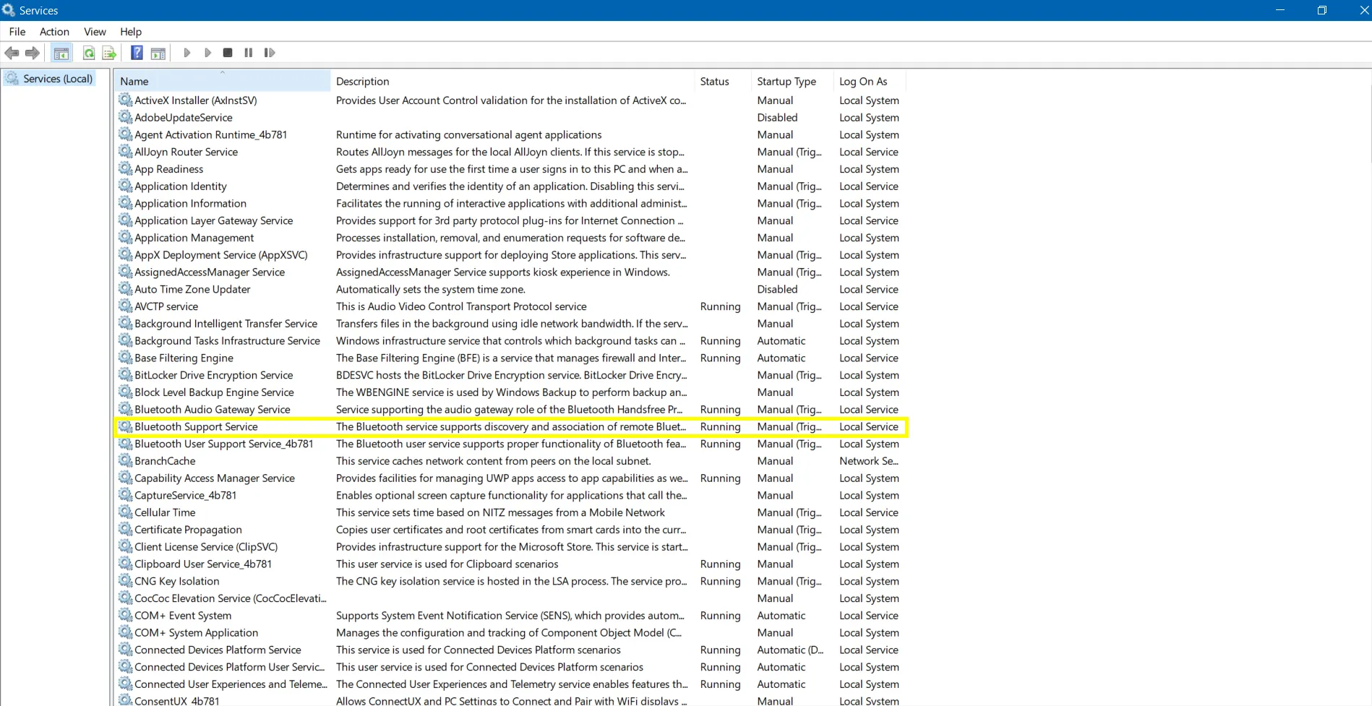This screenshot has height=706, width=1372.
Task: Click the gear icon of Bluetooth Support Service
Action: [126, 426]
